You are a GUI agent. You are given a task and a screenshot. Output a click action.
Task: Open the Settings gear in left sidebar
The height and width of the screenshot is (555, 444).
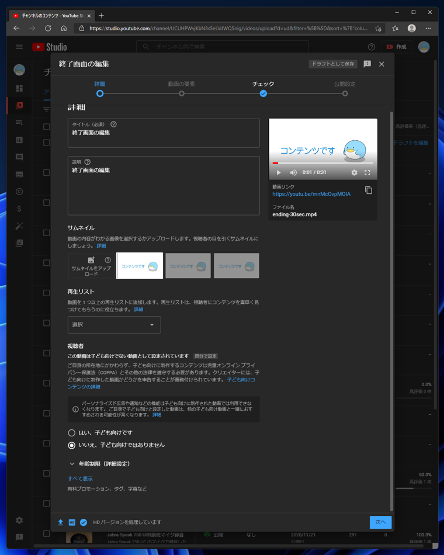(19, 520)
